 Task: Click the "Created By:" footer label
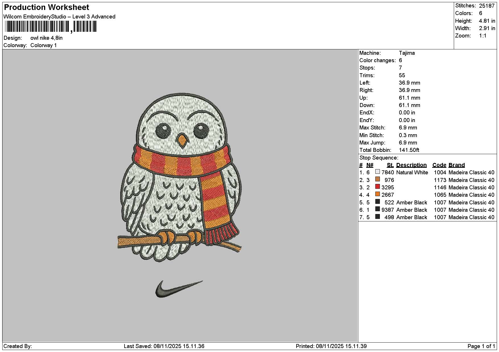click(x=18, y=346)
